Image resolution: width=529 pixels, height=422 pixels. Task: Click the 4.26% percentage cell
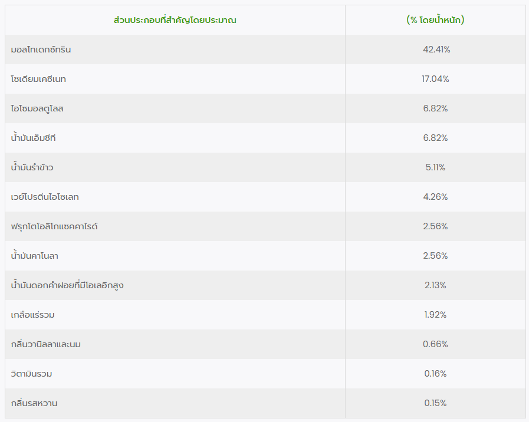click(x=435, y=197)
